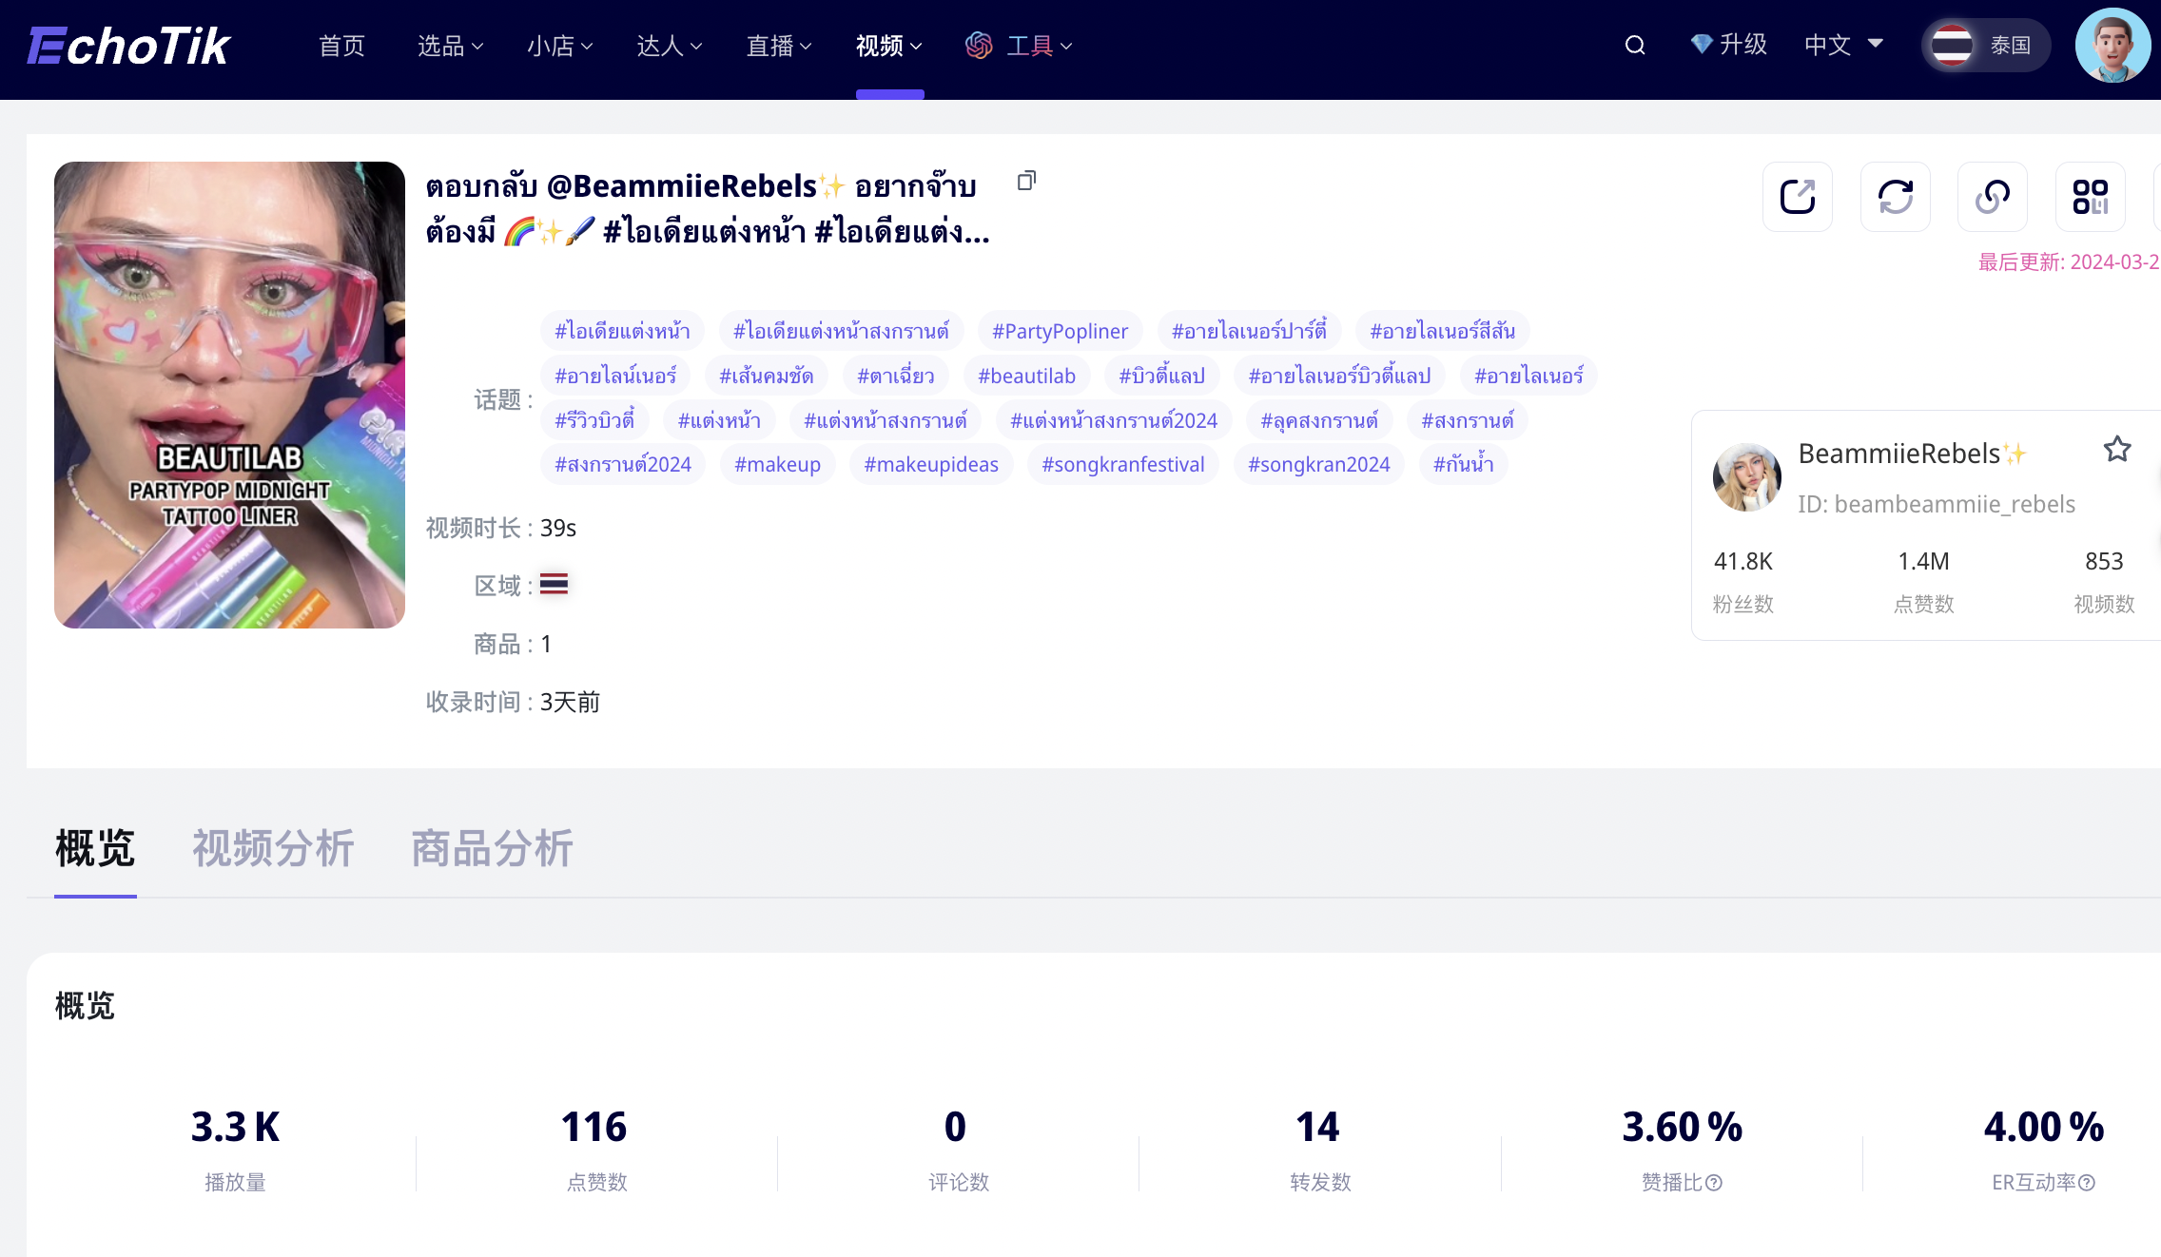Click the upgrade diamond icon
2161x1257 pixels.
(1702, 45)
